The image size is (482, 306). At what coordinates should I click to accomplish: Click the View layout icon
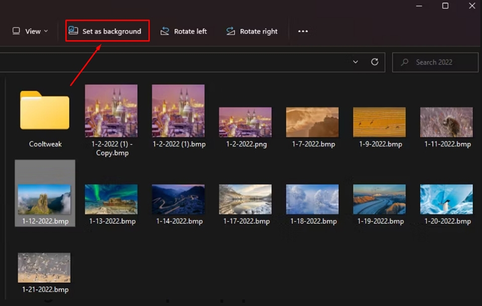pos(16,31)
